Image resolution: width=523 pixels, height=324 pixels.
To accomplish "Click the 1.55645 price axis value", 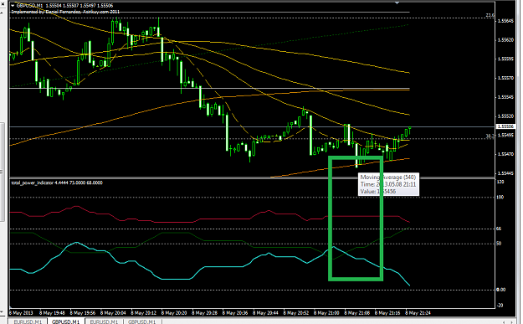I will pos(505,21).
